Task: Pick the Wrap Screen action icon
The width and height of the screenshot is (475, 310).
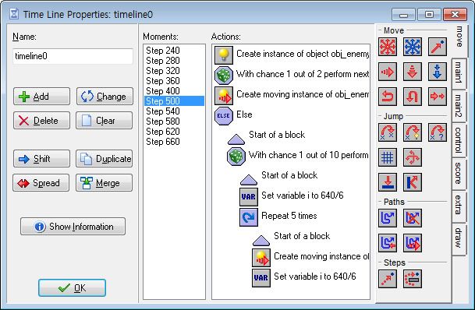Action: click(x=413, y=157)
